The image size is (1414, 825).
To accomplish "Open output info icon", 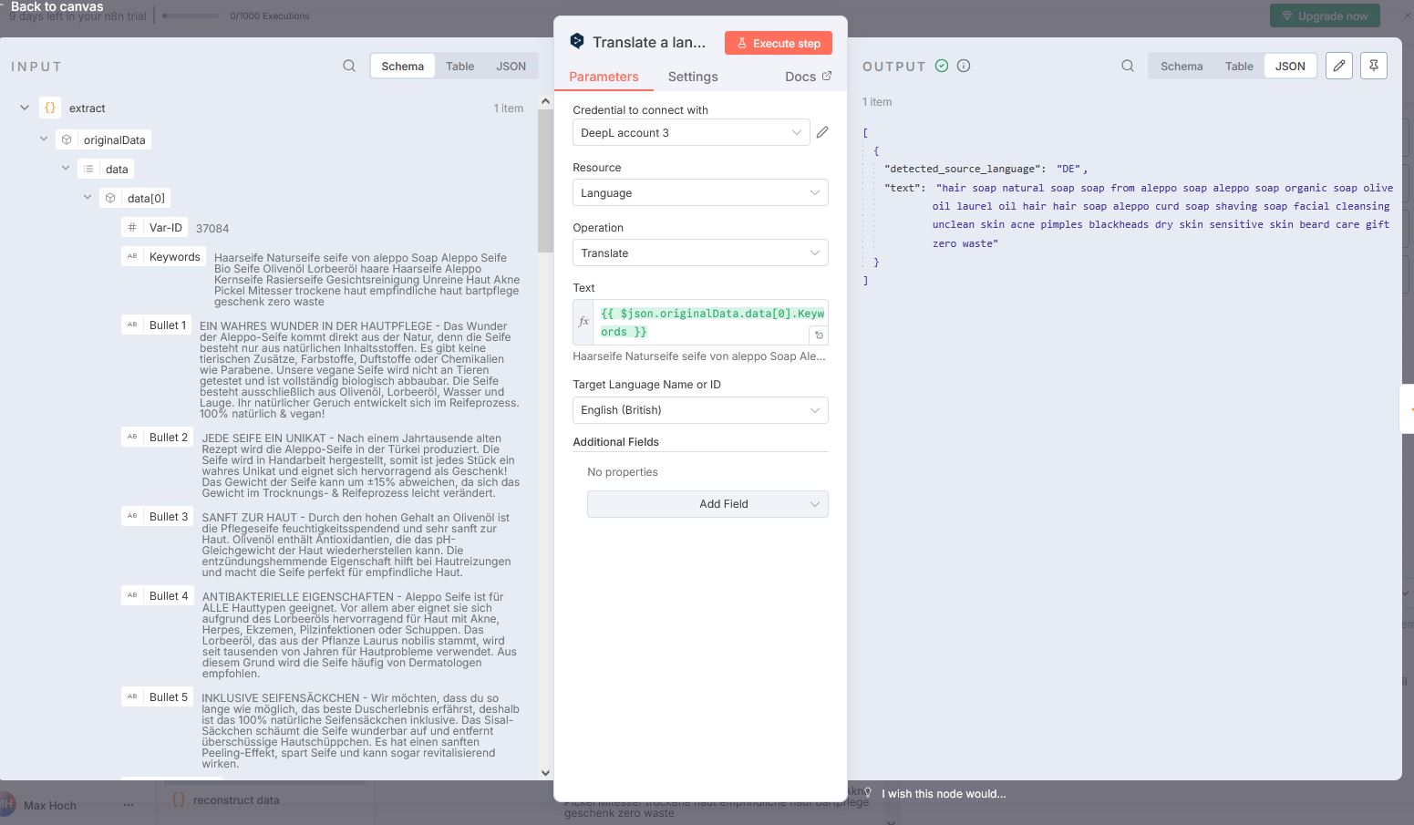I will (964, 66).
